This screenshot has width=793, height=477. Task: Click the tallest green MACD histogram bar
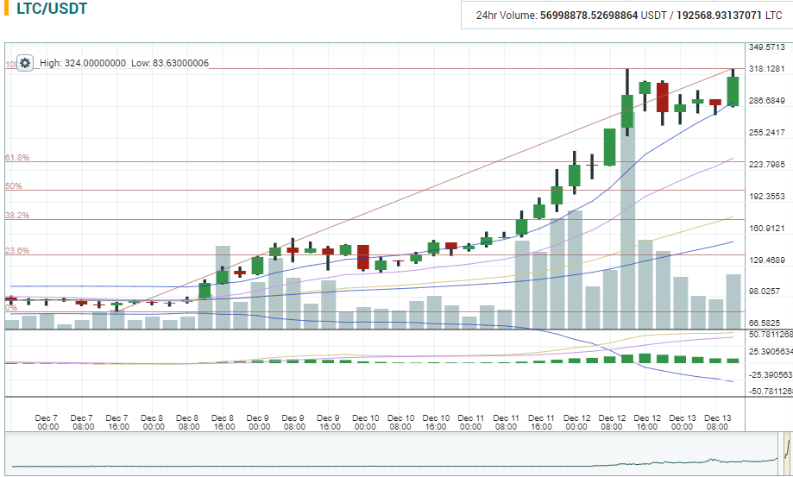click(627, 358)
